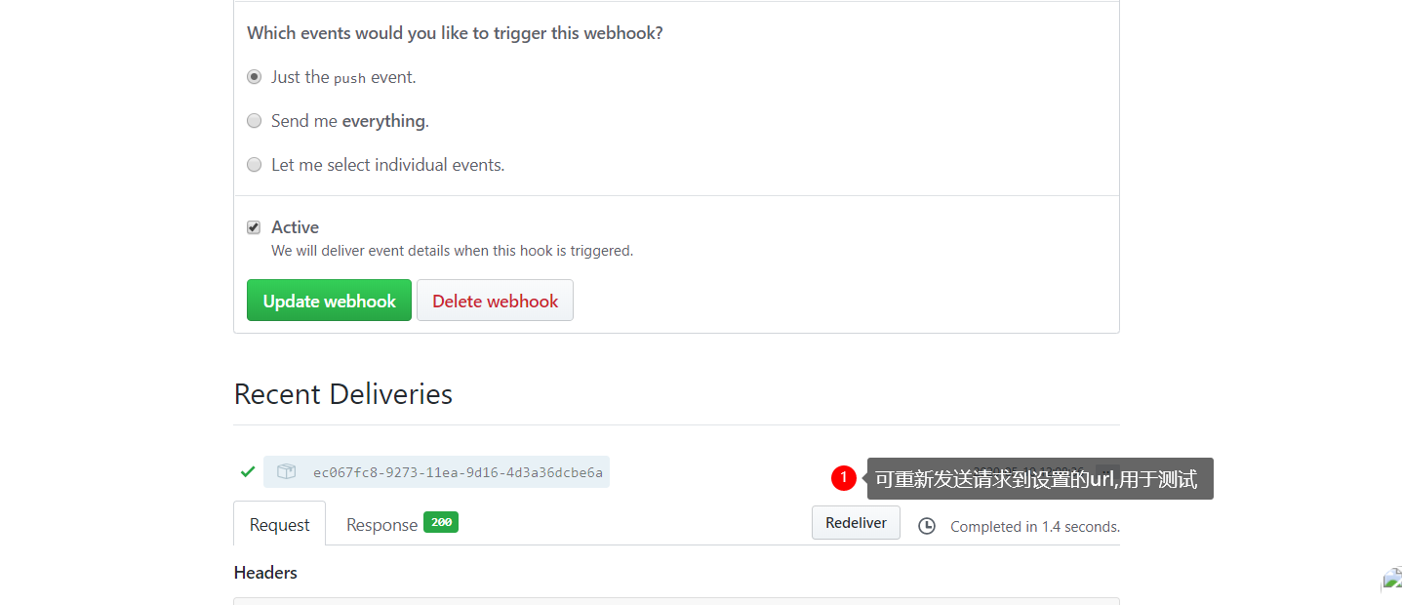
Task: Click the broken image icon at right edge
Action: (1392, 580)
